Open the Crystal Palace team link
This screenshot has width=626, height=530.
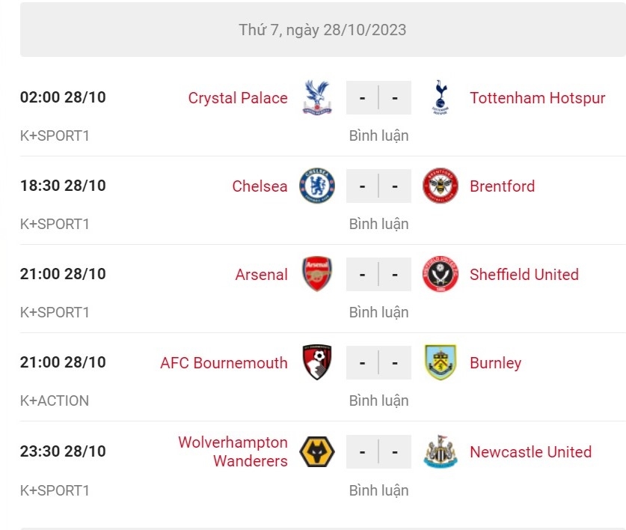[238, 98]
